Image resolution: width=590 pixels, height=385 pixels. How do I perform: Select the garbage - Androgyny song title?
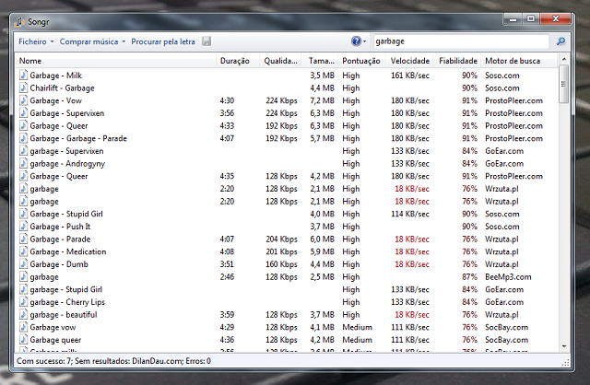(x=67, y=164)
